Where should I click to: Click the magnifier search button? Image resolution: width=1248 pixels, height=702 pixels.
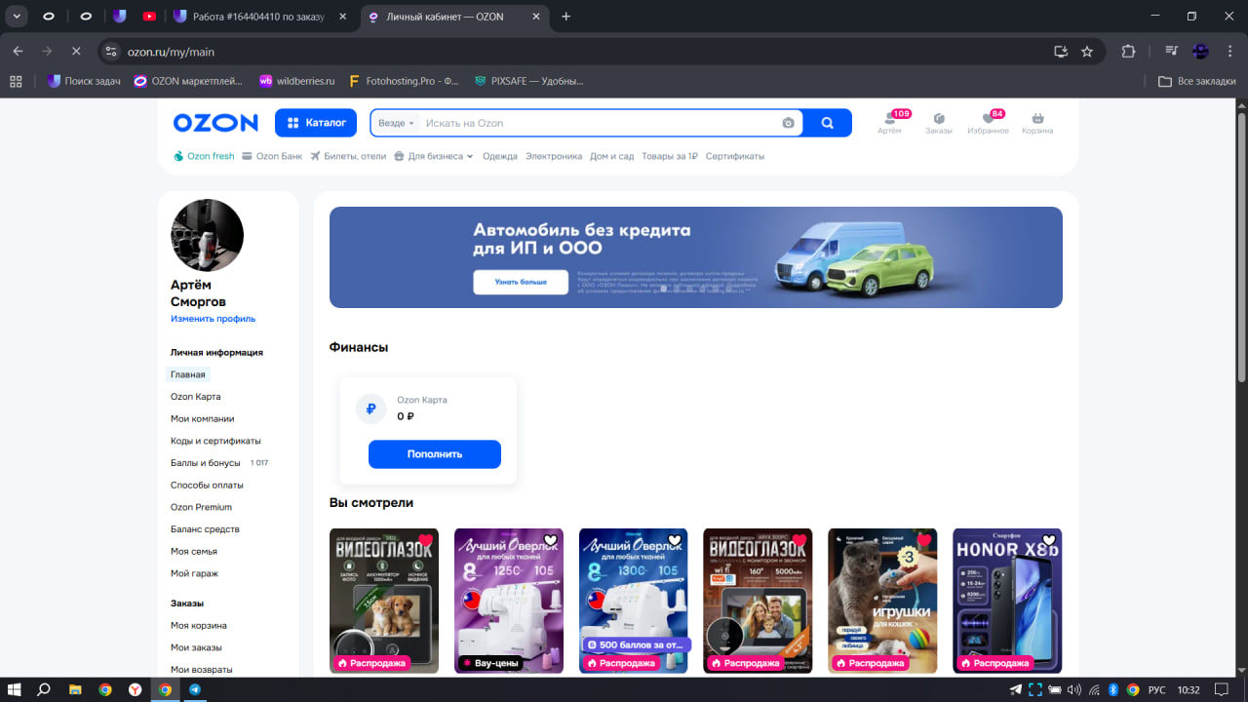(x=828, y=123)
